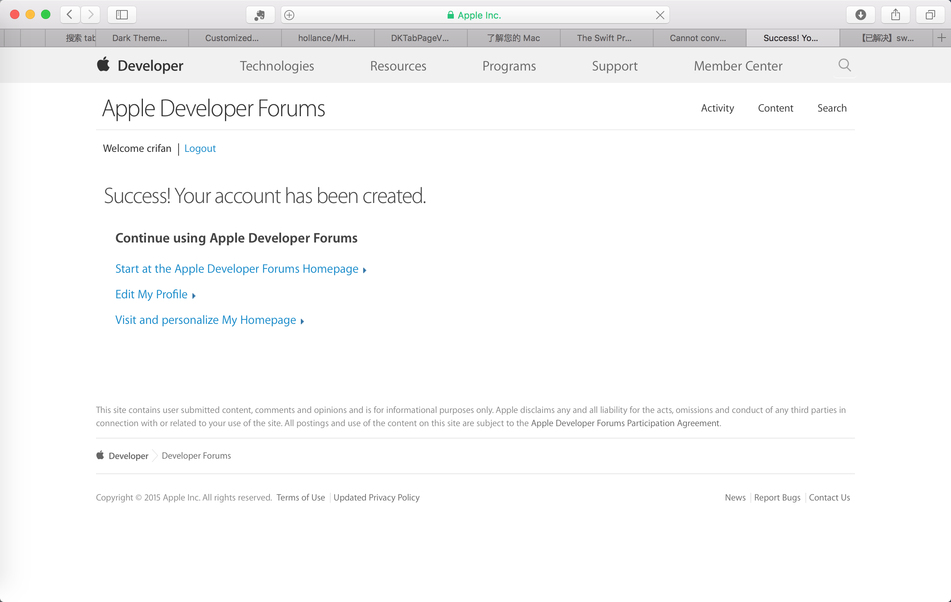Screen dimensions: 951x602
Task: Open a new tab with plus button
Action: click(x=942, y=38)
